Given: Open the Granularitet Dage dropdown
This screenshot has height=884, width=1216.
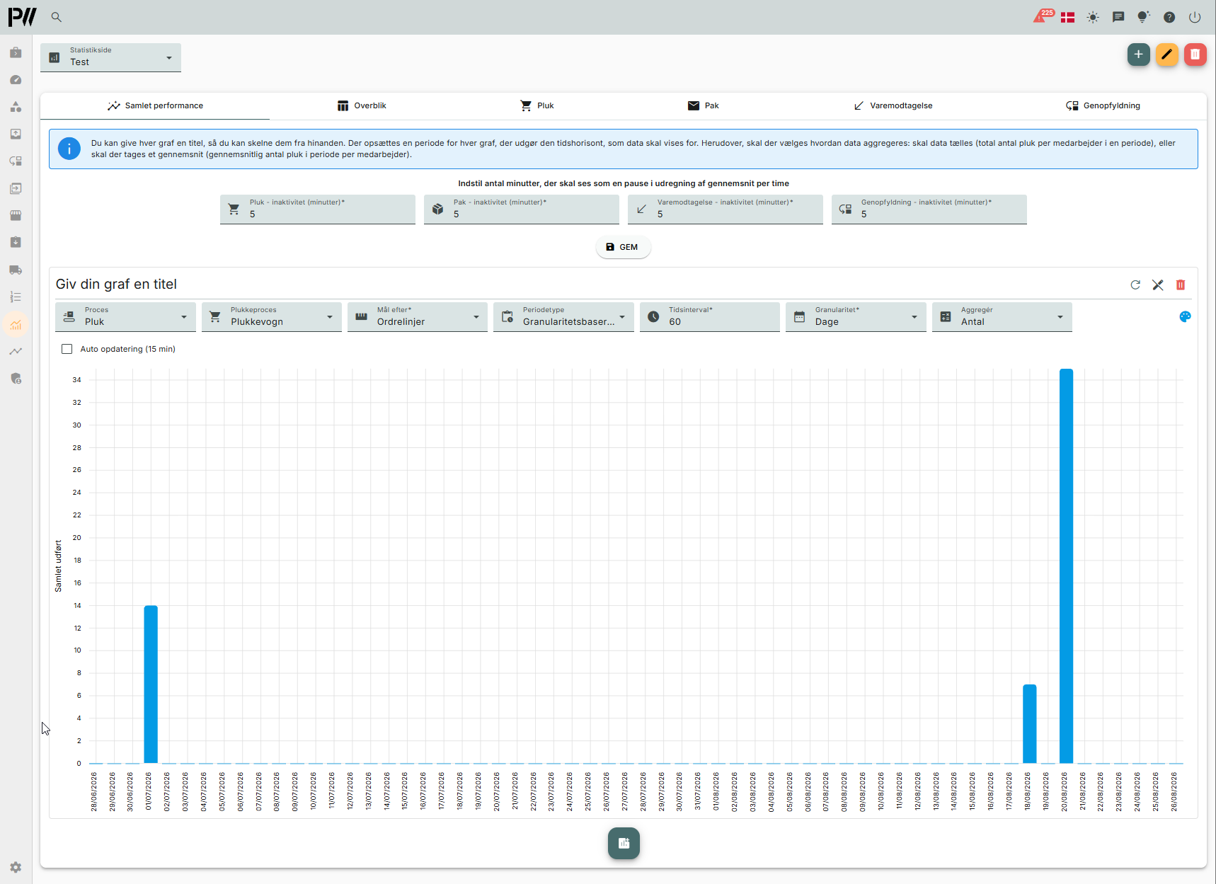Looking at the screenshot, I should click(856, 316).
